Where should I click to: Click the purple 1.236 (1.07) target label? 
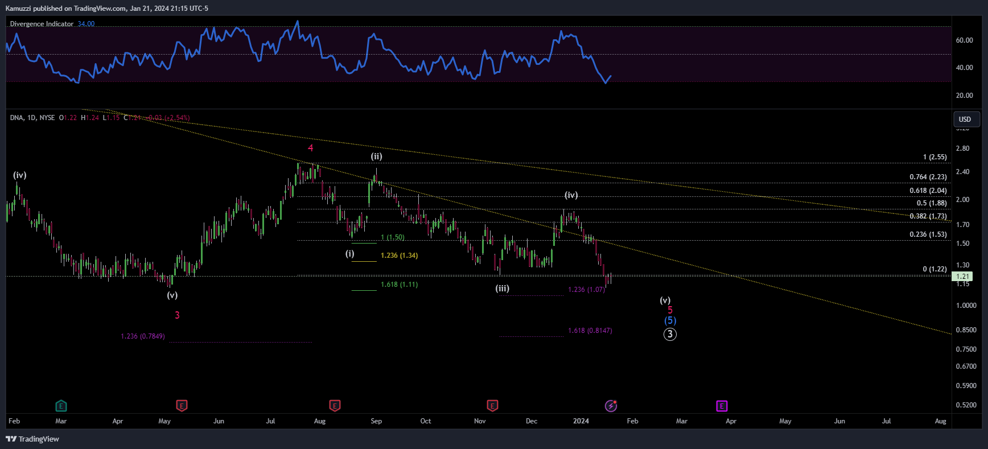586,290
